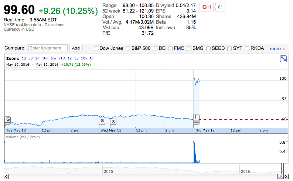Toggle the SYT comparison checkbox

point(229,48)
